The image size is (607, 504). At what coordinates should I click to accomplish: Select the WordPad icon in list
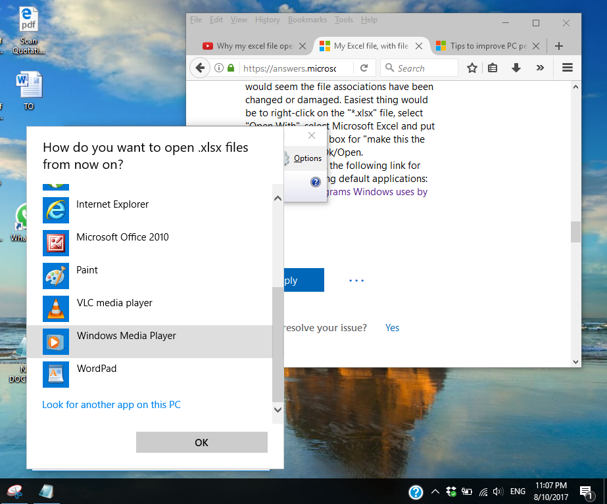click(x=56, y=375)
